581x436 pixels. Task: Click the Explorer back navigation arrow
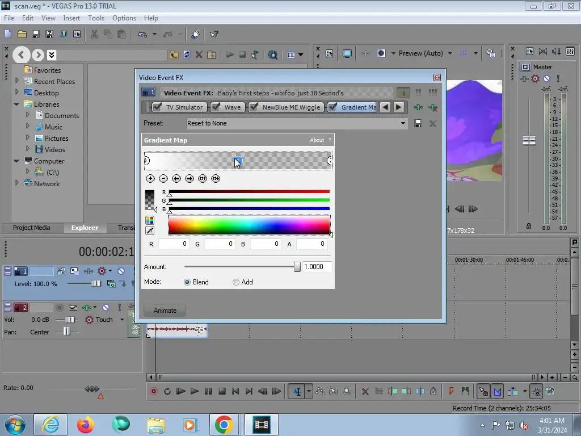tap(22, 55)
